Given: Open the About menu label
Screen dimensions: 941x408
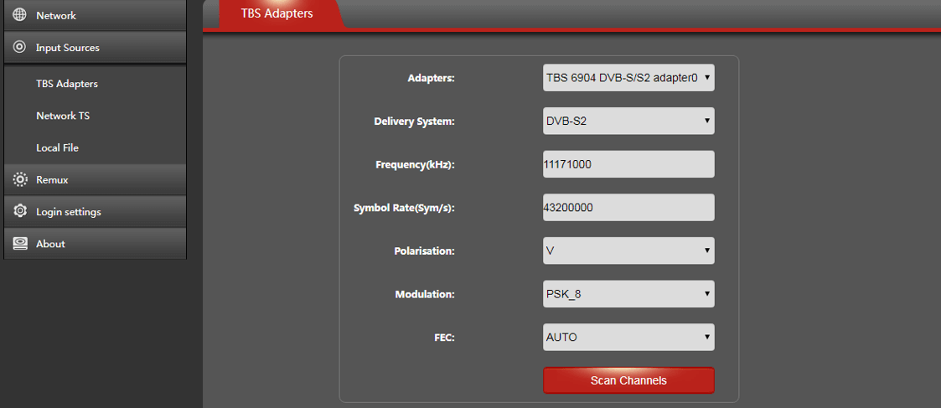Looking at the screenshot, I should coord(50,244).
